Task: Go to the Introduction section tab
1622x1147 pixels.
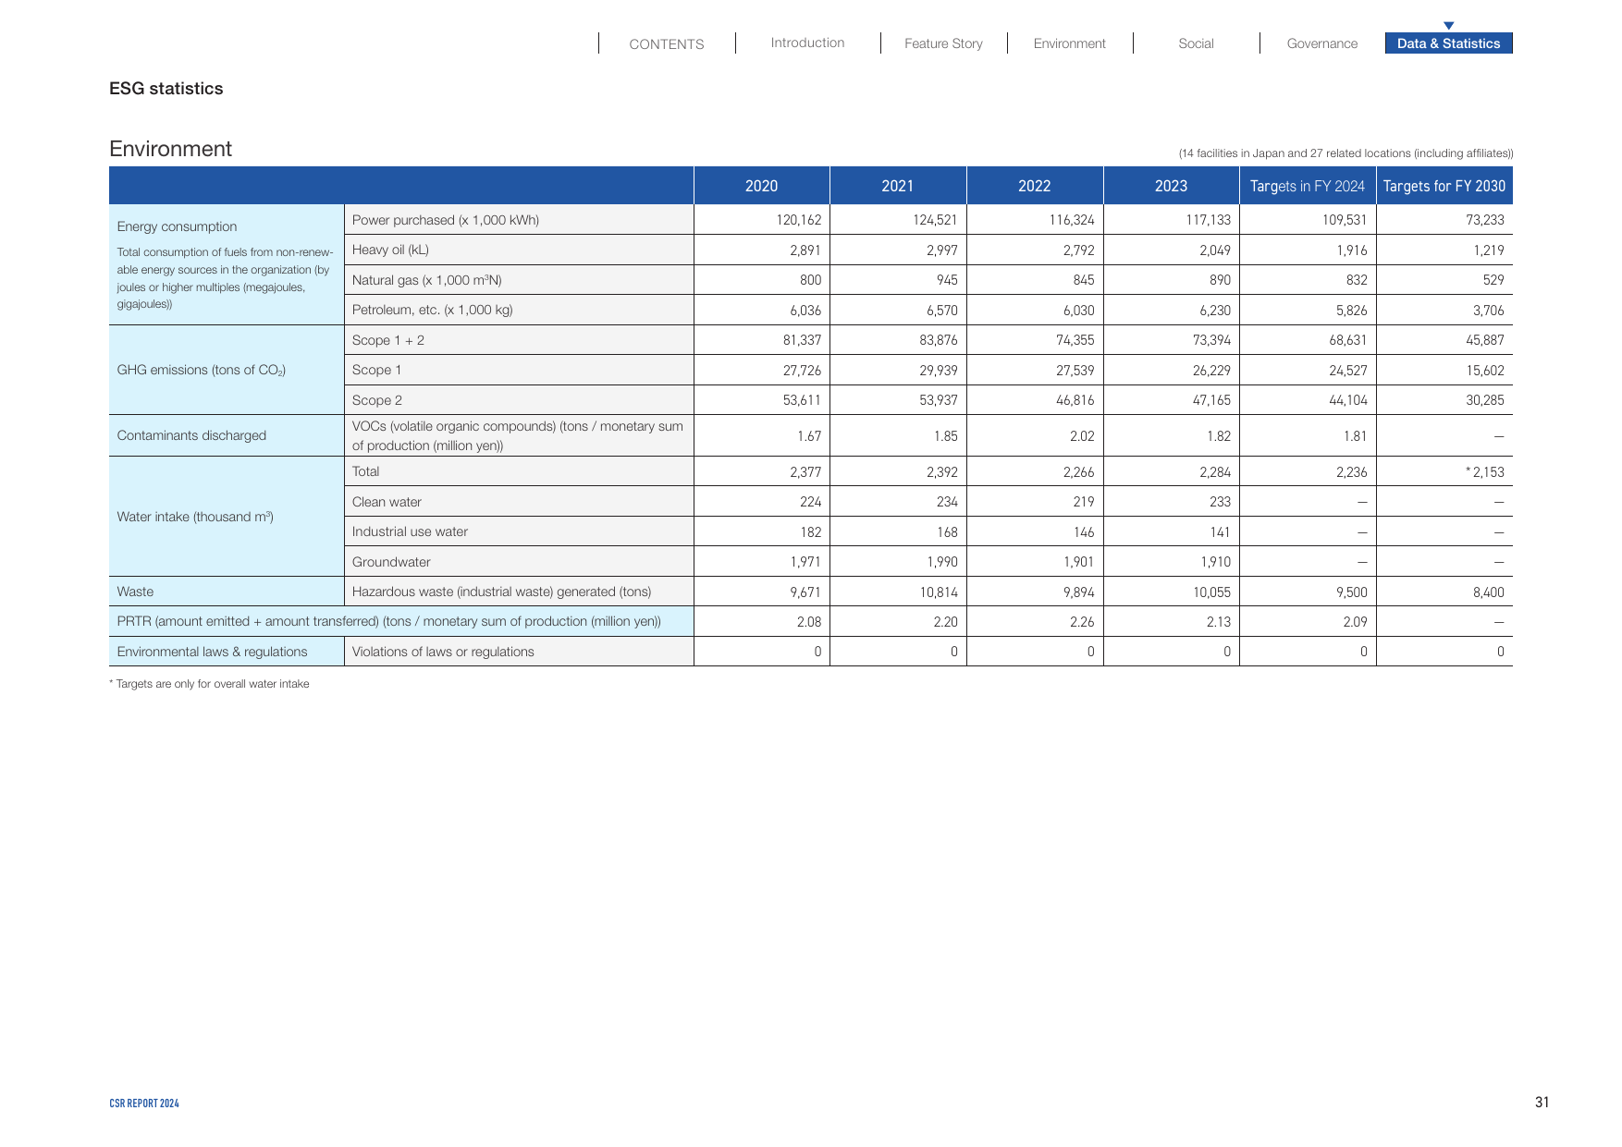Action: coord(807,43)
